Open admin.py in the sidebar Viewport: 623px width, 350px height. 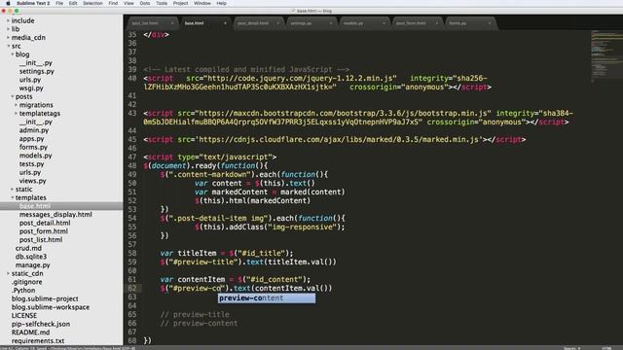34,130
